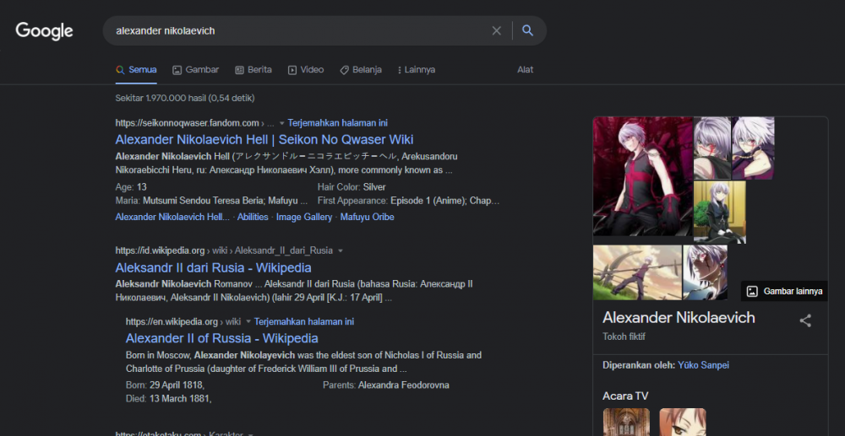Select the Semua tab
This screenshot has height=436, width=845.
(x=136, y=70)
